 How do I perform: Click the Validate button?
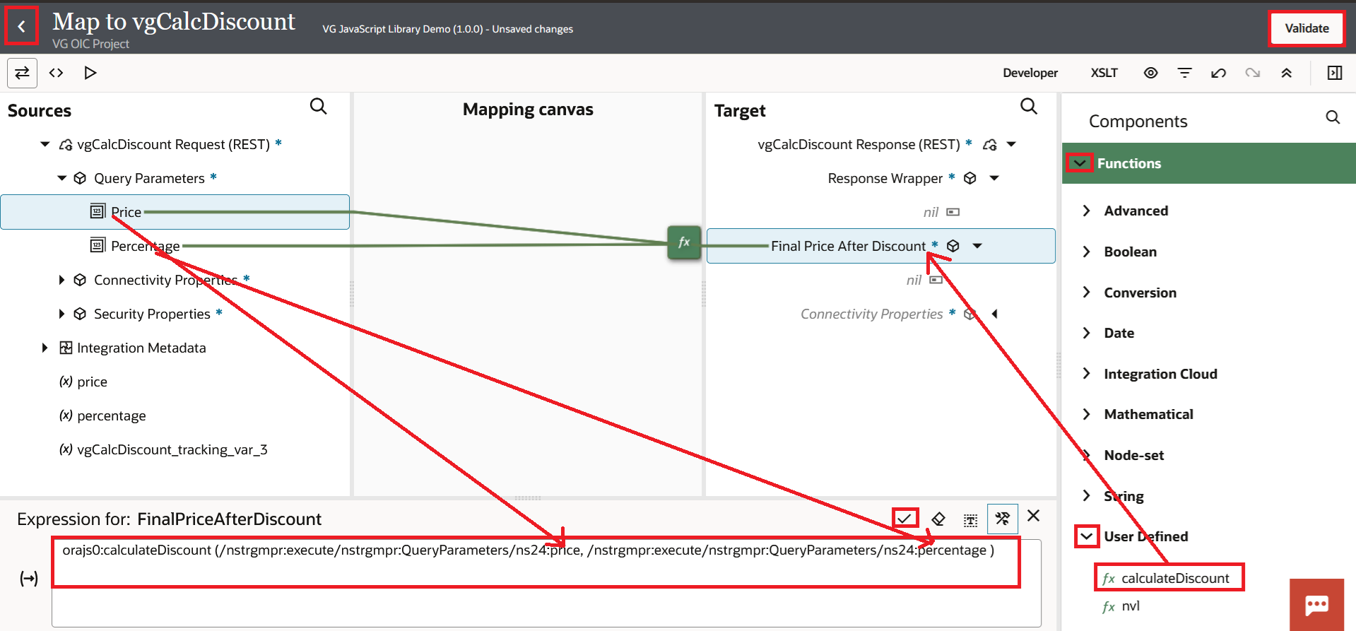(1306, 28)
